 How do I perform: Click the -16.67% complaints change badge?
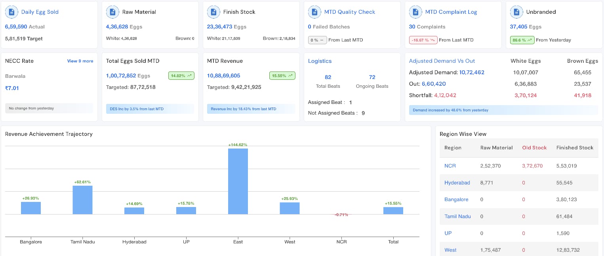pos(423,40)
